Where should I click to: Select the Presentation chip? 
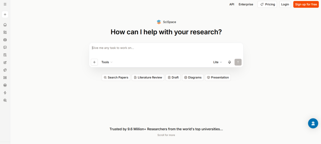218,77
